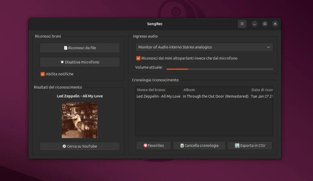This screenshot has height=181, width=313.
Task: Click the stop icon on "Disattiva microfono"
Action: pyautogui.click(x=62, y=62)
